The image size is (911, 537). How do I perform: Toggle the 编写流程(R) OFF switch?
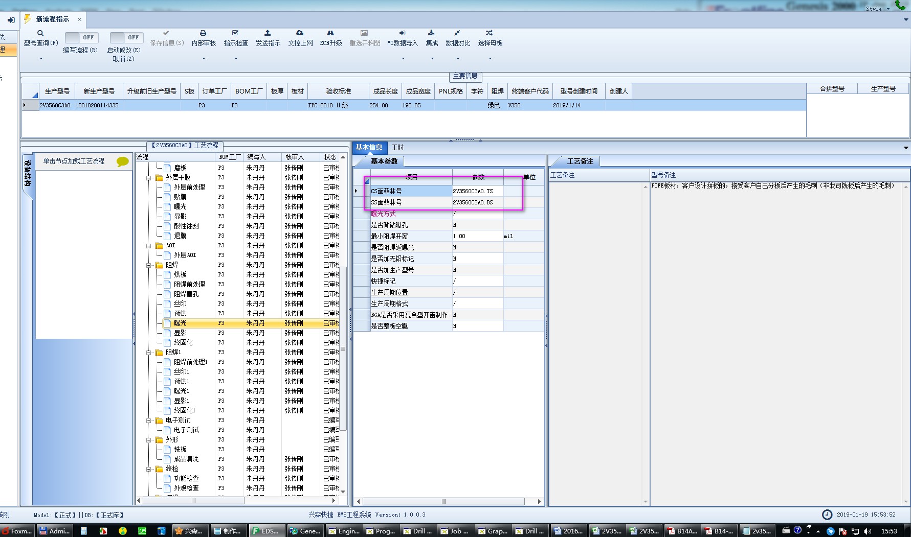[x=82, y=37]
